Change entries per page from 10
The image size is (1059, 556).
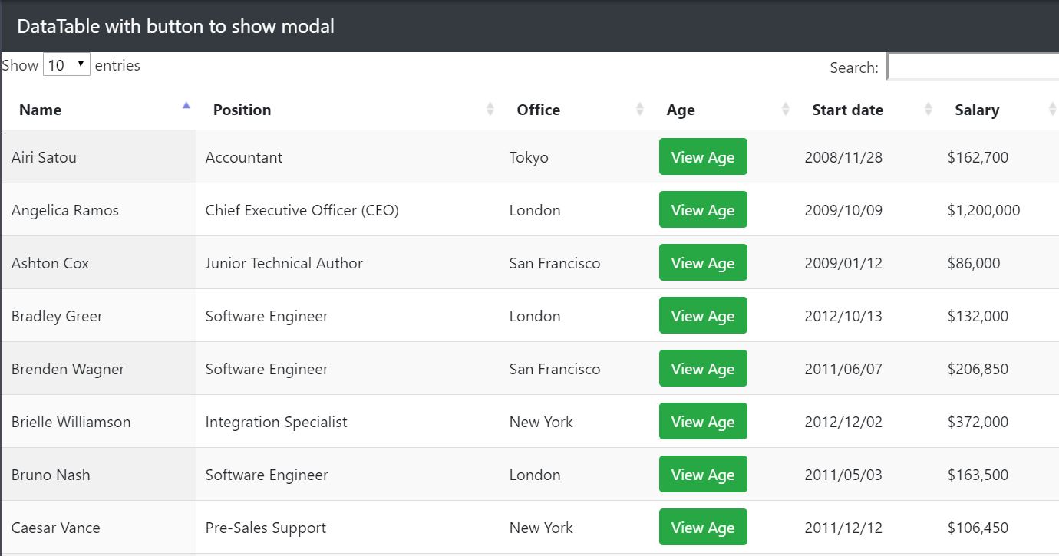67,65
